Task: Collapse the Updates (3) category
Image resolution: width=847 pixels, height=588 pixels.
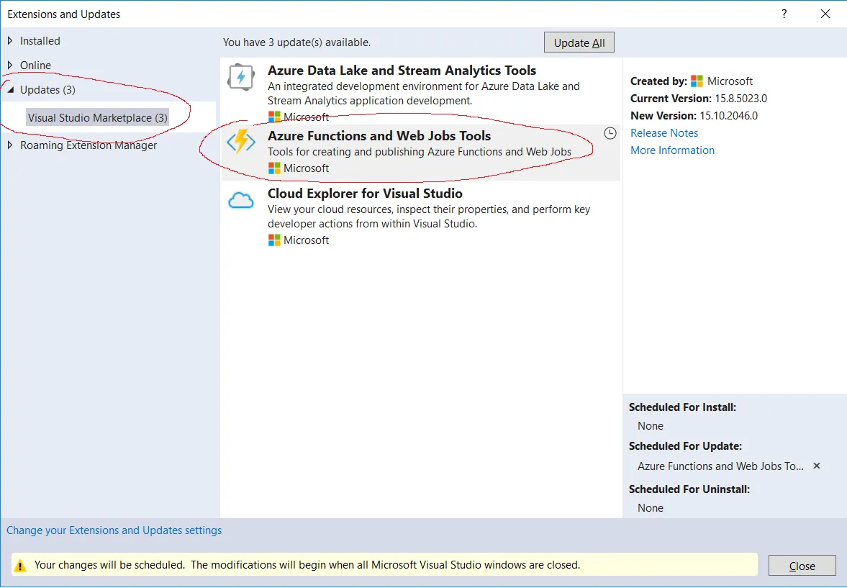Action: (10, 90)
